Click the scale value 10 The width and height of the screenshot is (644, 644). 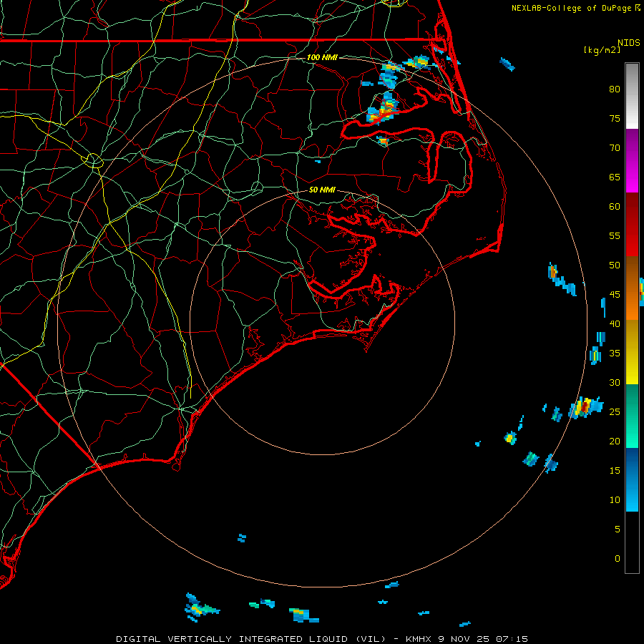pos(615,500)
